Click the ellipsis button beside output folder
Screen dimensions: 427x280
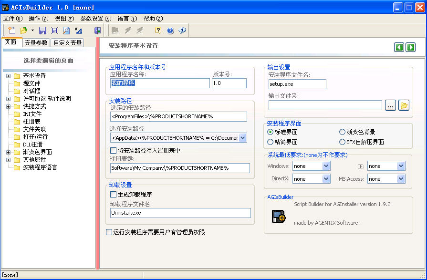point(390,105)
